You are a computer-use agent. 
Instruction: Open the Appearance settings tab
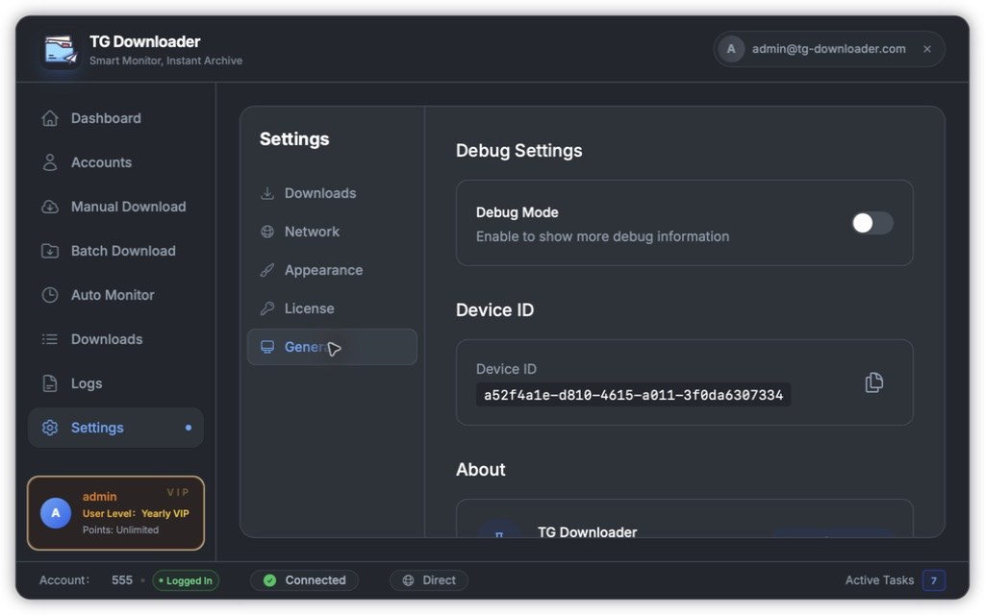click(332, 270)
